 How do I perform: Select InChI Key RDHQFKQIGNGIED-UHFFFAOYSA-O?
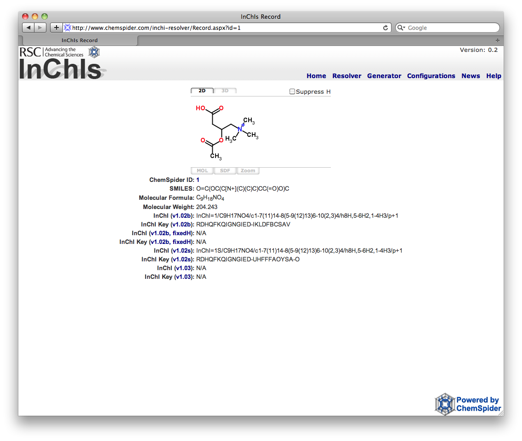[248, 259]
